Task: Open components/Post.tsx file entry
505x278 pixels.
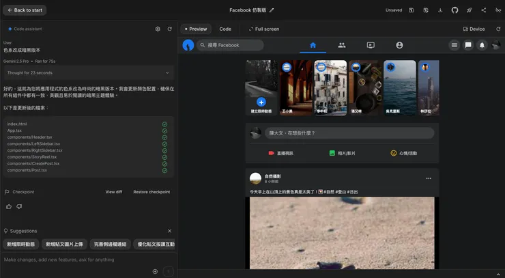Action: (x=27, y=170)
